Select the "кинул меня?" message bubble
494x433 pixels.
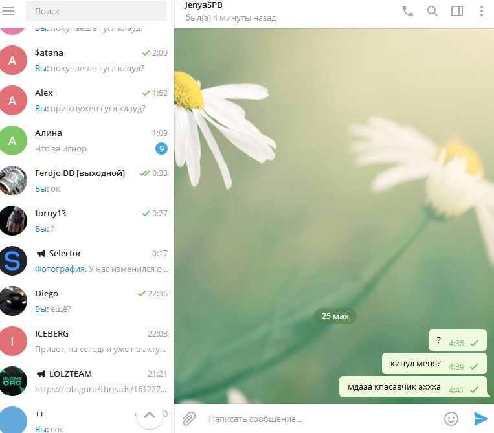(434, 364)
